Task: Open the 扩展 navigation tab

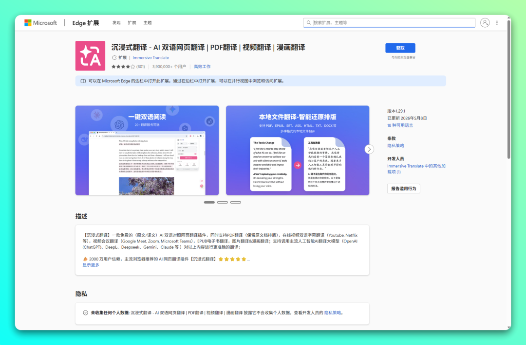Action: [132, 23]
